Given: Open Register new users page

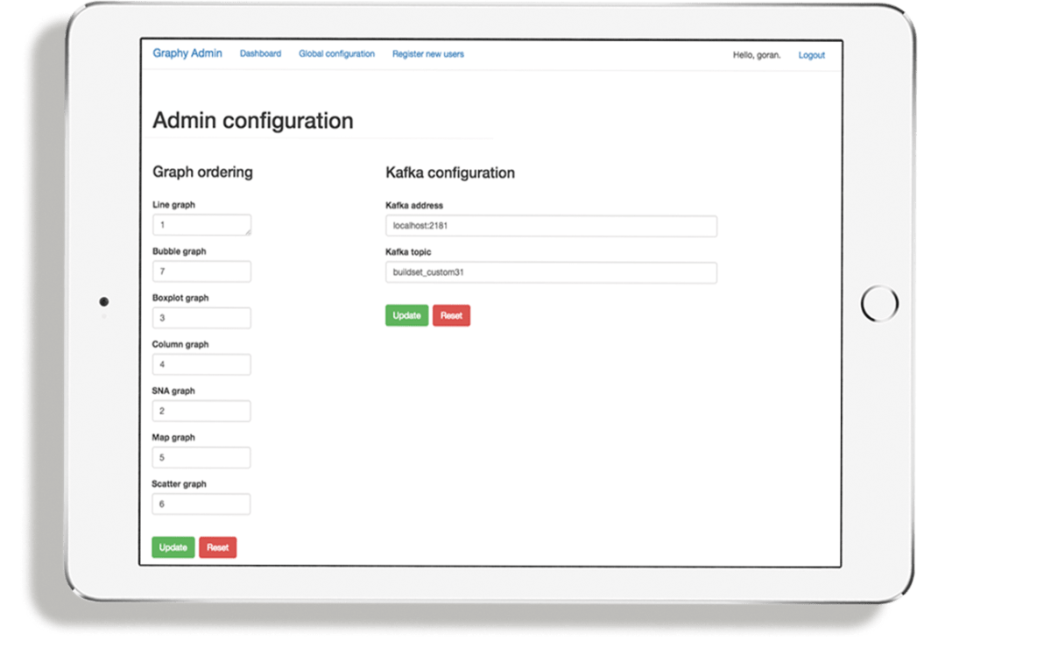Looking at the screenshot, I should tap(427, 54).
